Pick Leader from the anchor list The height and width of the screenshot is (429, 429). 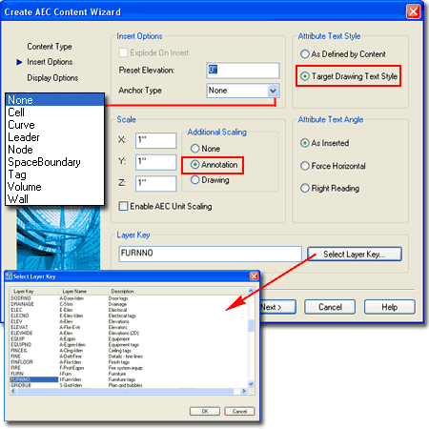click(24, 137)
